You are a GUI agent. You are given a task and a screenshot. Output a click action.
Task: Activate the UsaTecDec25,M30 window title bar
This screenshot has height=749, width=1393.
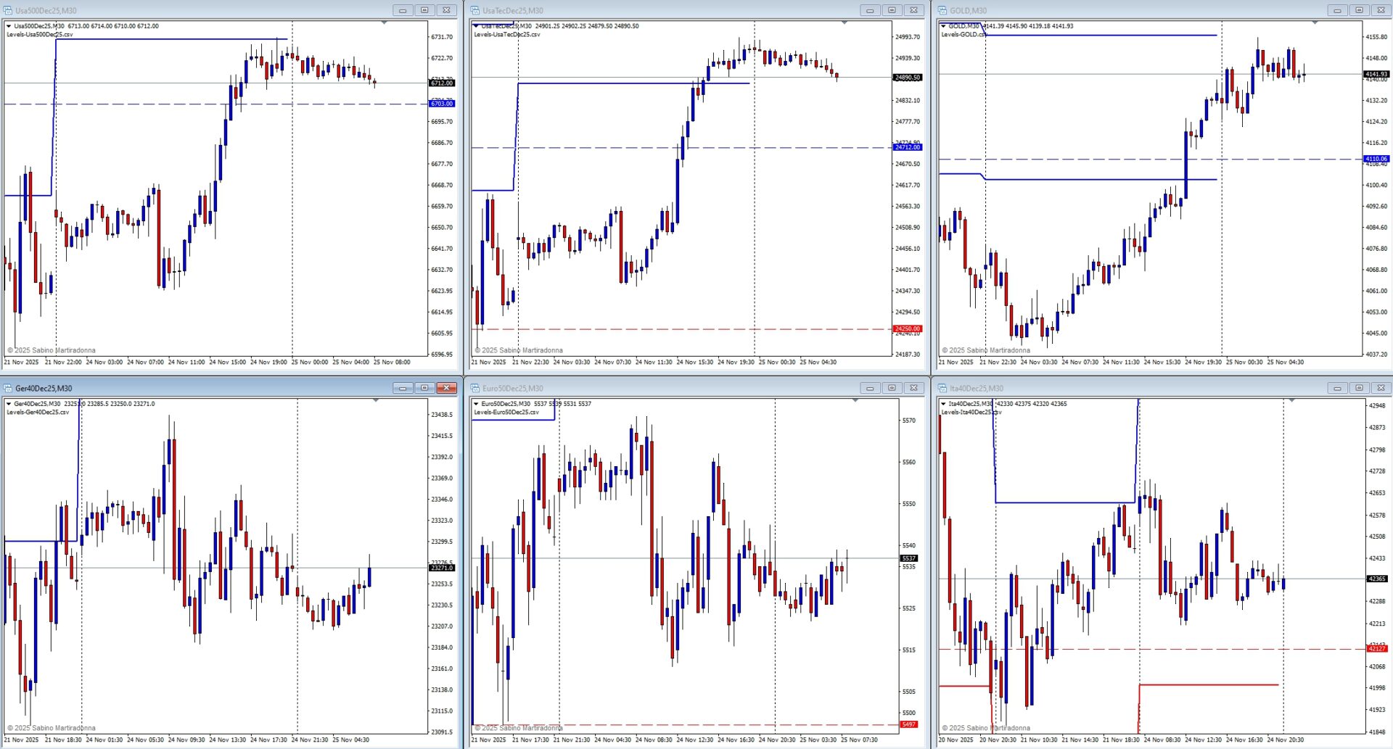tap(653, 10)
